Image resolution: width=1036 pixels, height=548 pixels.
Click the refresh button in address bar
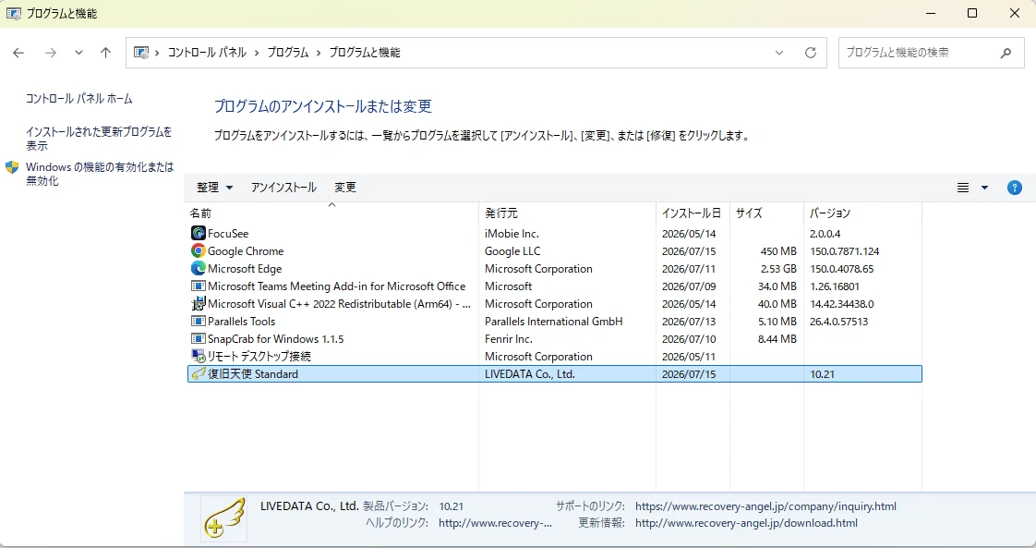pos(811,53)
